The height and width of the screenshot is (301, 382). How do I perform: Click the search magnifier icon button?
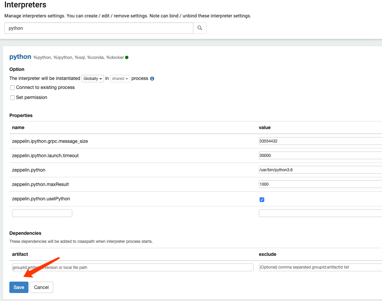[x=200, y=28]
